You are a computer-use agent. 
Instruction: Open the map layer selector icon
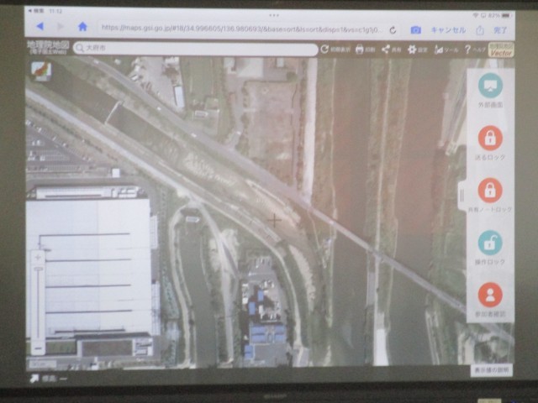point(41,71)
